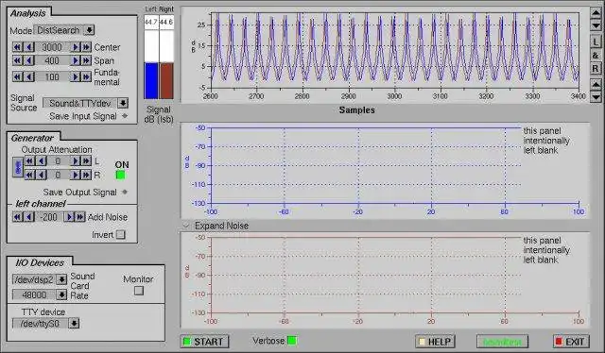Fast-decrease the Center value with double-left arrow
Viewport: 605px width, 353px height.
17,47
